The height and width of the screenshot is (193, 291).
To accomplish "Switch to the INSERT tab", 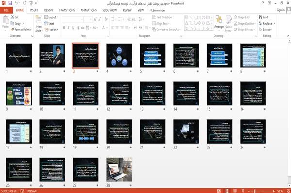I will (34, 10).
